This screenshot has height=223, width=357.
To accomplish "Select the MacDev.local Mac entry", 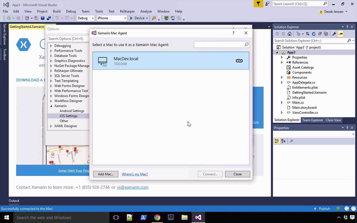I will coord(171,61).
